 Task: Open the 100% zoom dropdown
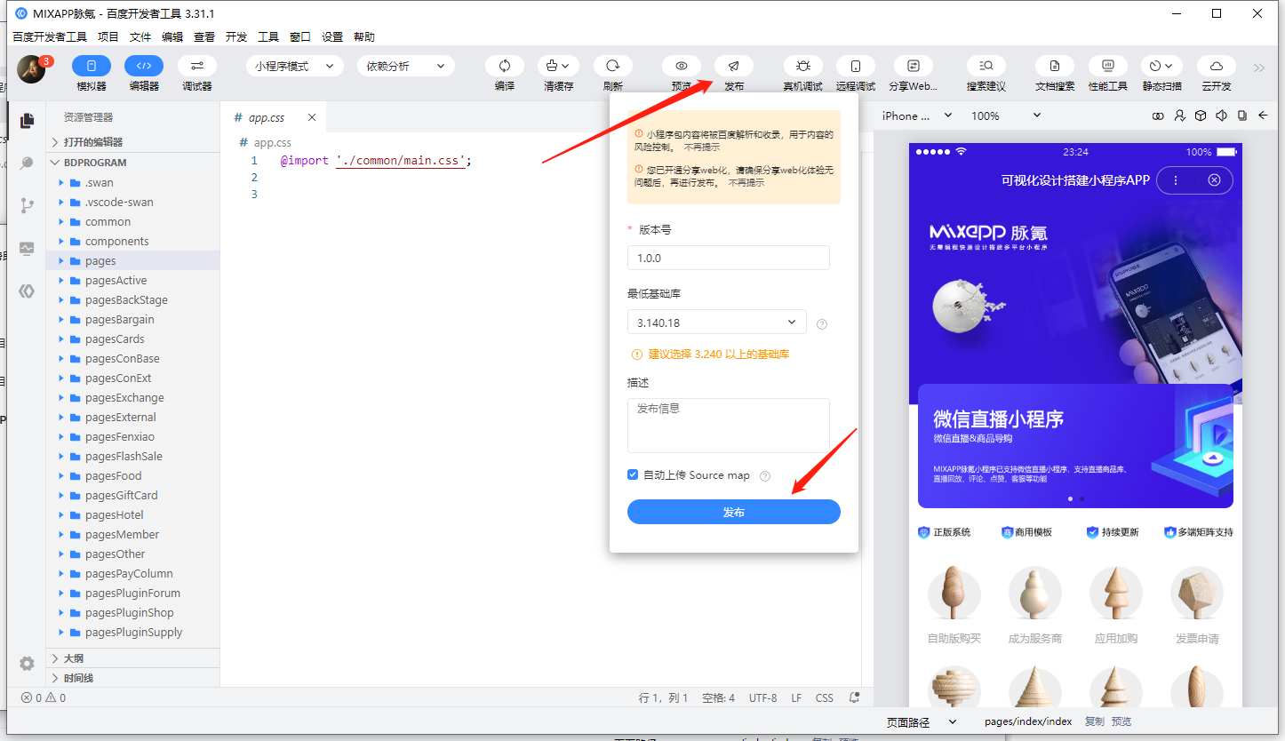1006,116
